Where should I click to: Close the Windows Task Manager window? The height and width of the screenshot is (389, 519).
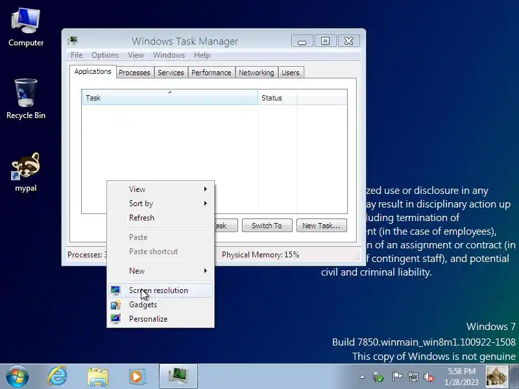(x=348, y=41)
